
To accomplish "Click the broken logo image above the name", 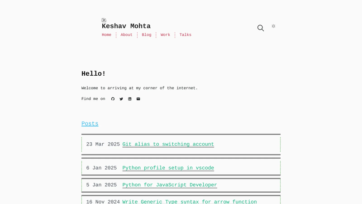I will (104, 20).
